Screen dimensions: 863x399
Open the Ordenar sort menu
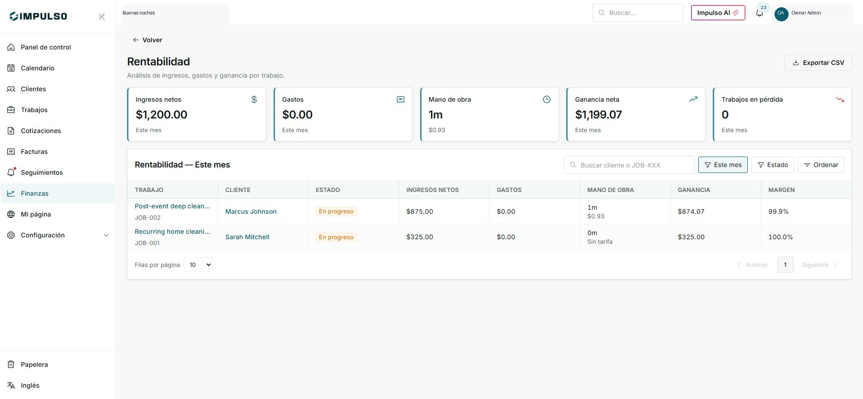821,165
